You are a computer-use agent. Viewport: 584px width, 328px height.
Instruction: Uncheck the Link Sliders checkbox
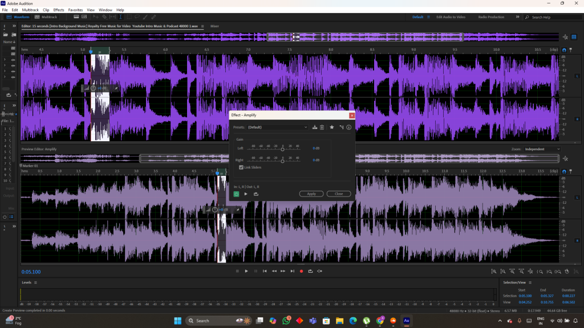click(x=241, y=167)
